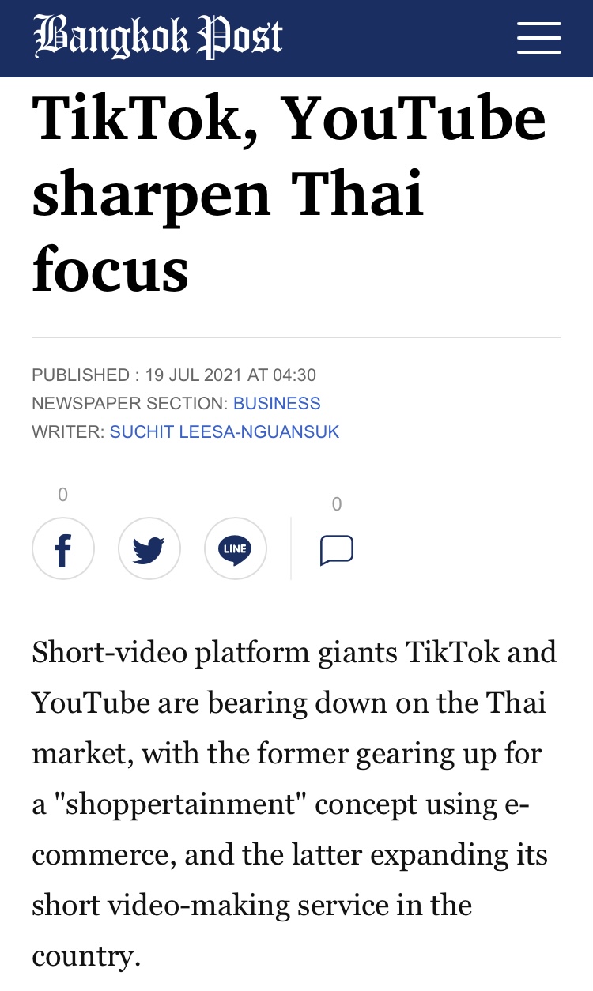Share the article on Facebook
This screenshot has width=593, height=991.
pos(63,548)
